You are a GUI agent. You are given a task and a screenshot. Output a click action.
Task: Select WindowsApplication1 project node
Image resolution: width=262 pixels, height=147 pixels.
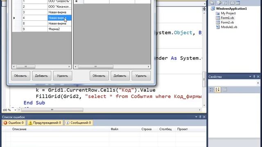(231, 9)
